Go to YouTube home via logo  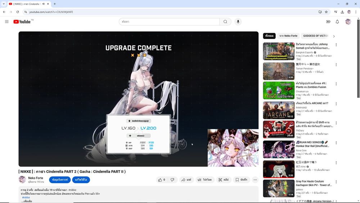click(22, 22)
